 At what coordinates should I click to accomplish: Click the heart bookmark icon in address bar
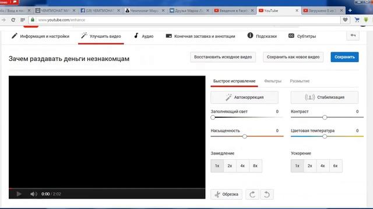345,20
